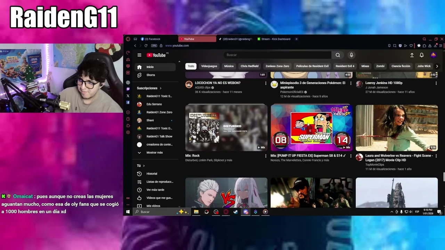Open Laura and Wolverine vs Reavers thumbnail
Screen dimensions: 445x250
pyautogui.click(x=397, y=128)
